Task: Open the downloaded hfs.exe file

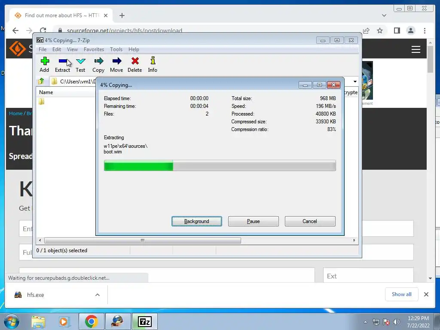Action: click(x=35, y=295)
